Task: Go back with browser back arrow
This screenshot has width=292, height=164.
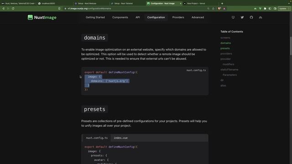Action: 3,9
